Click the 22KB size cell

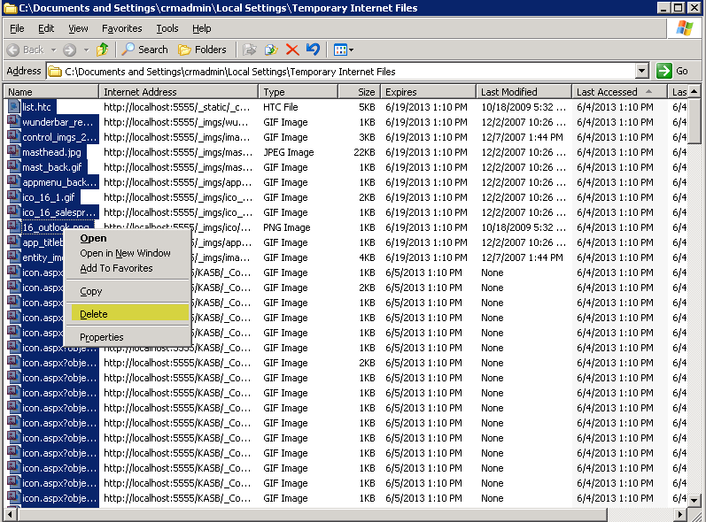click(x=364, y=152)
